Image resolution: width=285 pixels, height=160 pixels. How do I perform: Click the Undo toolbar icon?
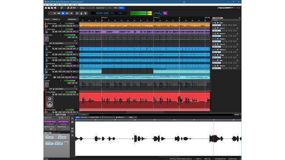click(x=62, y=8)
